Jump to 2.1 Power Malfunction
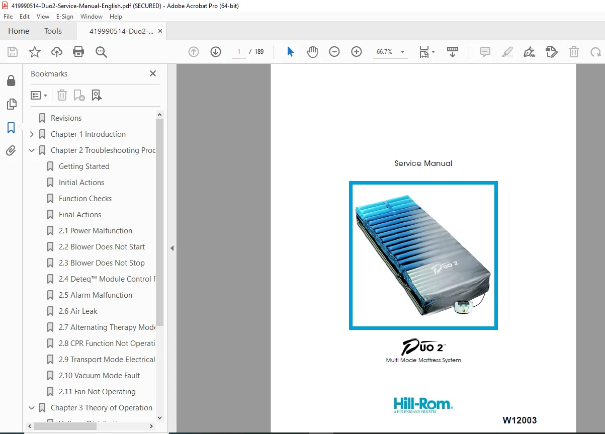Viewport: 605px width, 434px height. point(96,231)
